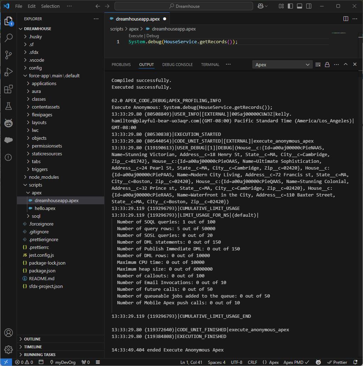This screenshot has width=363, height=366.
Task: Click UTF-8 encoding setting
Action: (x=236, y=362)
